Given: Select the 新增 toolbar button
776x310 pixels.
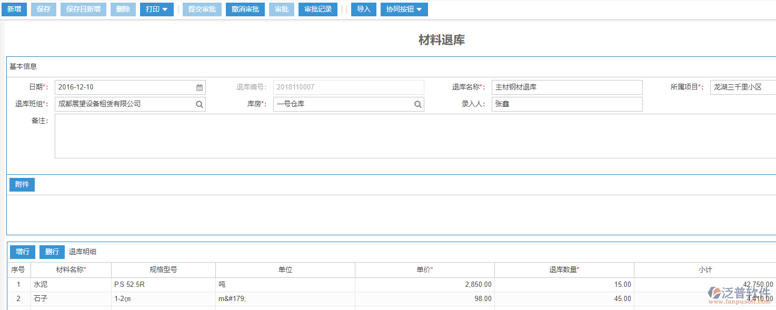Looking at the screenshot, I should coord(14,9).
